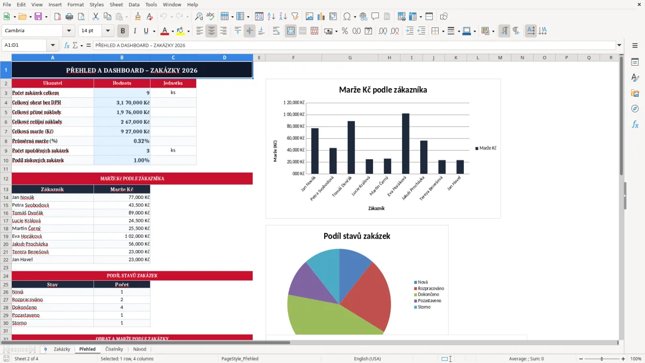This screenshot has width=645, height=363.
Task: Click the Save document icon
Action: pyautogui.click(x=38, y=17)
